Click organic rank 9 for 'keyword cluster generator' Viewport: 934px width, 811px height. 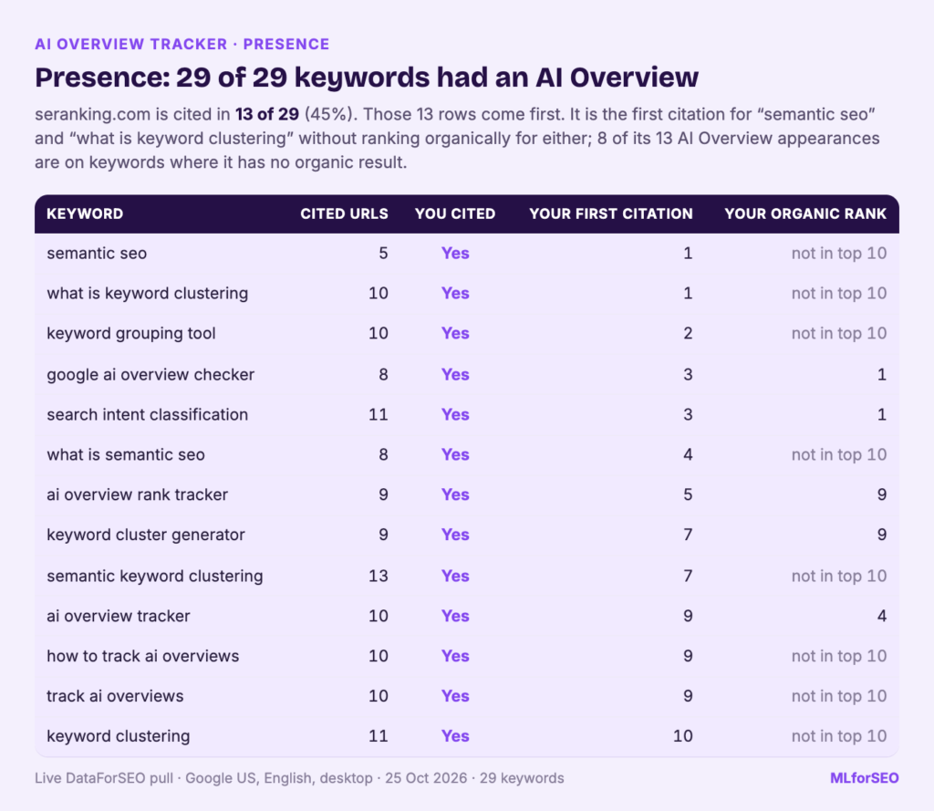(x=882, y=535)
